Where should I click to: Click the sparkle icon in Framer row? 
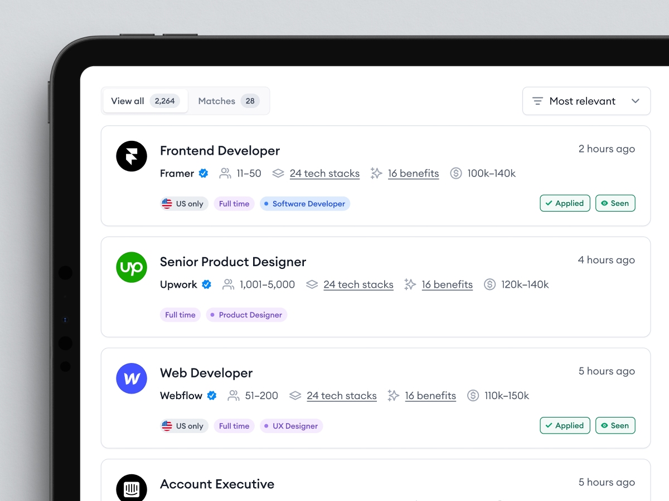pyautogui.click(x=376, y=173)
